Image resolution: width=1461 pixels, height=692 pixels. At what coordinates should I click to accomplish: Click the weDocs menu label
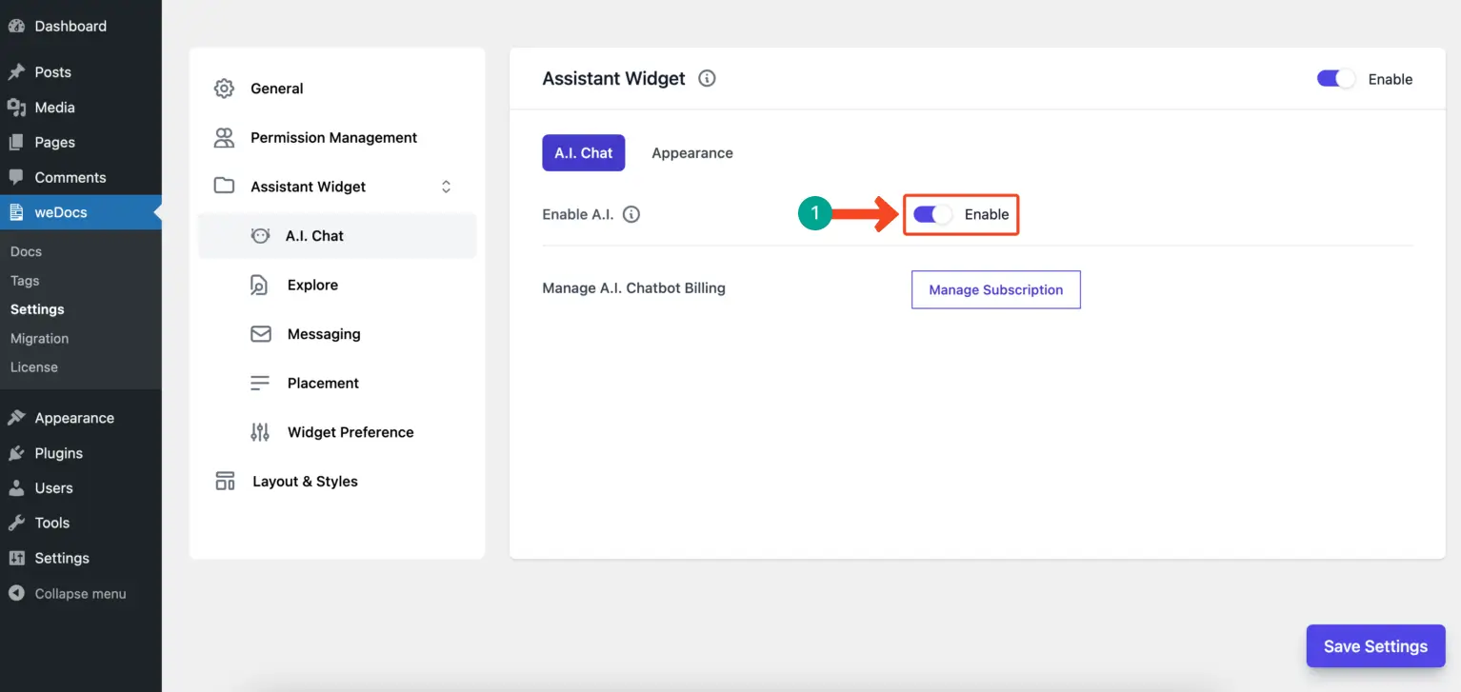click(61, 212)
